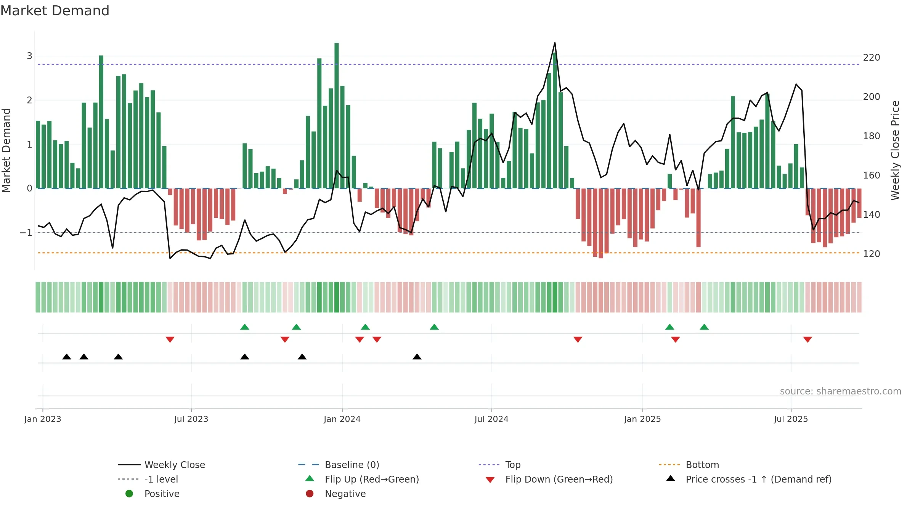Click the green flip-up triangle in September 2023

coord(245,327)
